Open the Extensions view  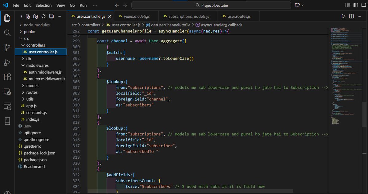coord(7,77)
